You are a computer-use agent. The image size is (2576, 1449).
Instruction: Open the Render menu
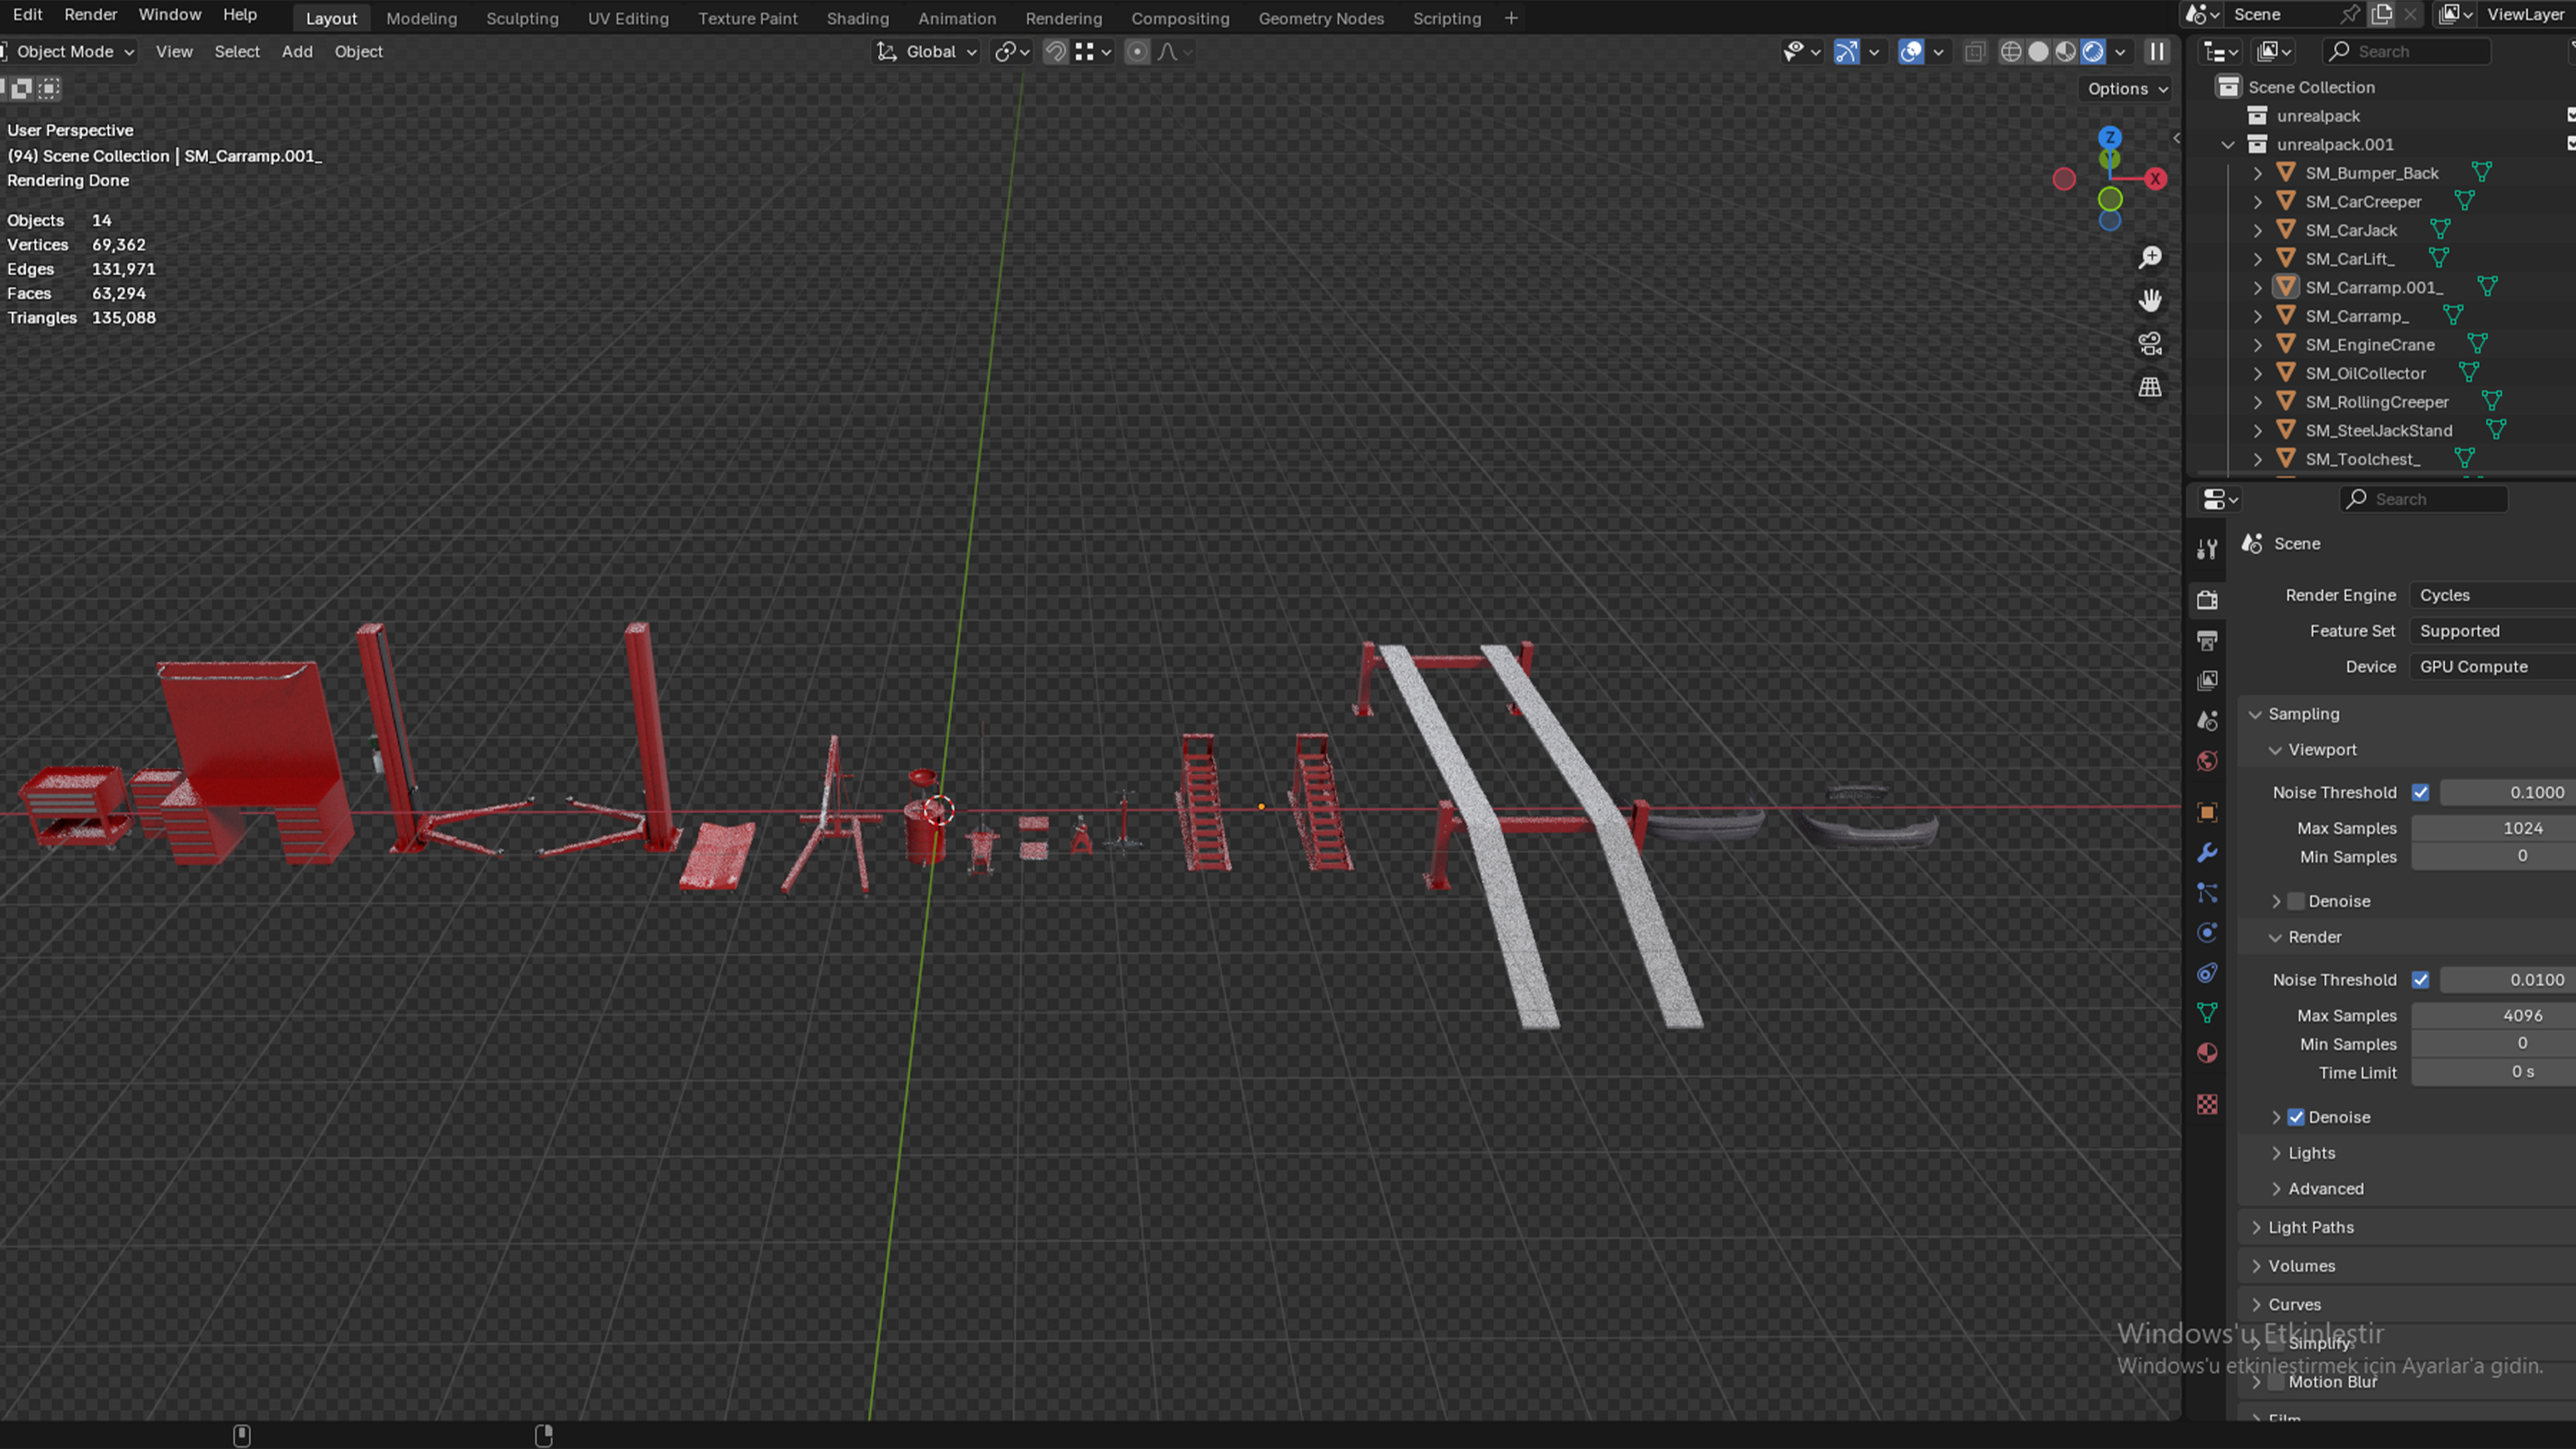(x=90, y=14)
